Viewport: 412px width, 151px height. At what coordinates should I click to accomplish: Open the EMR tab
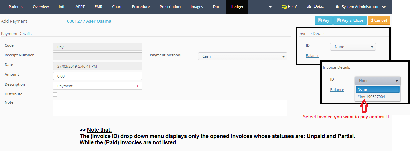(98, 7)
